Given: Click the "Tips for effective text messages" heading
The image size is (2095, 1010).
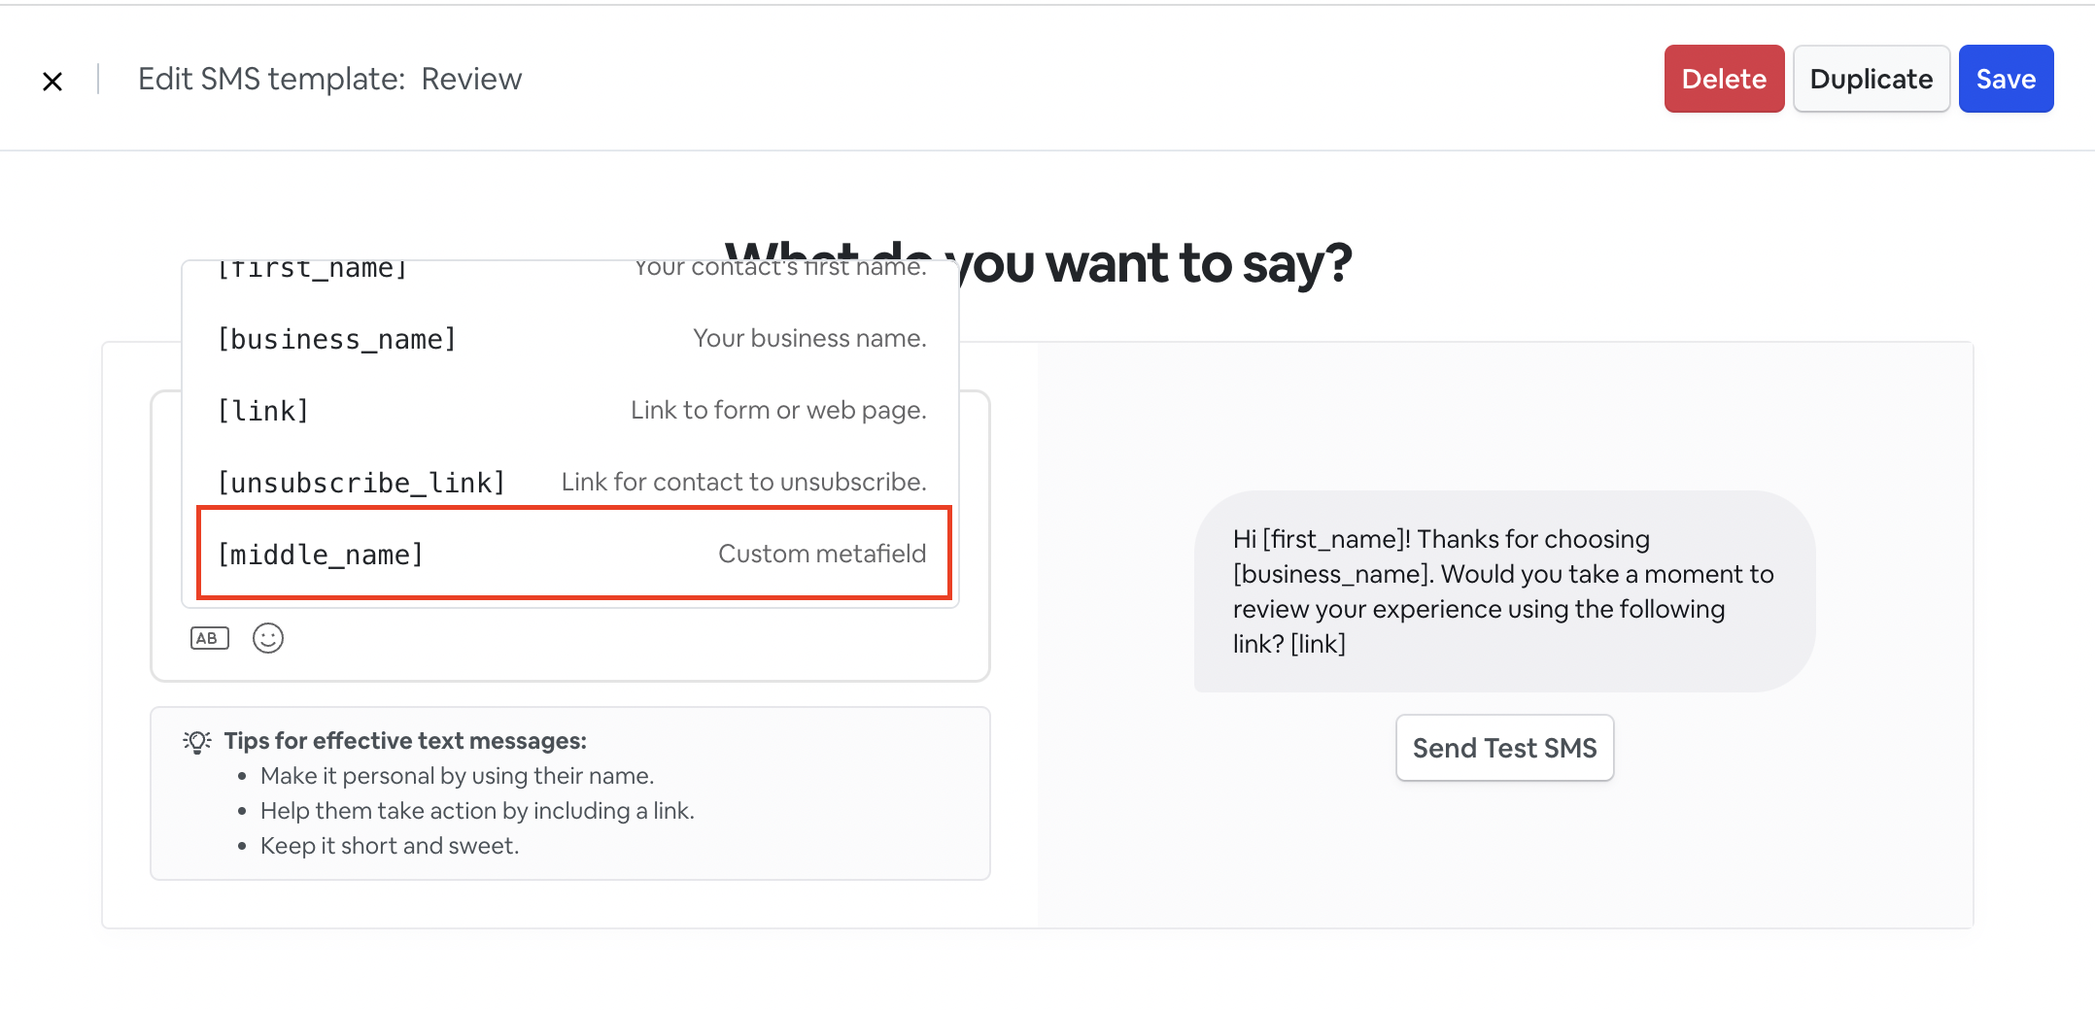Looking at the screenshot, I should pos(405,741).
